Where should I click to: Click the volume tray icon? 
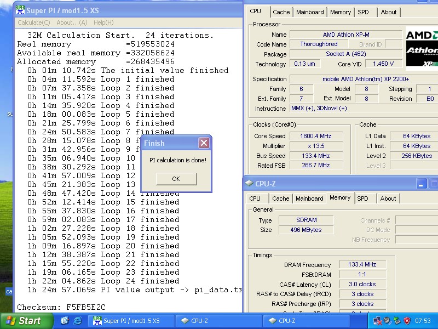click(387, 321)
